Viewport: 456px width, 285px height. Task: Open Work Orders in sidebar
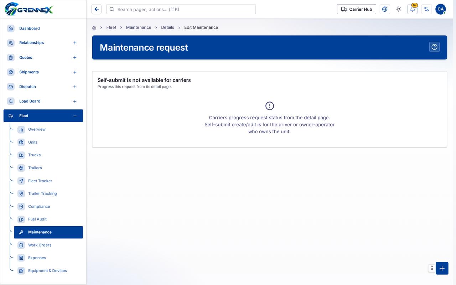pyautogui.click(x=48, y=245)
